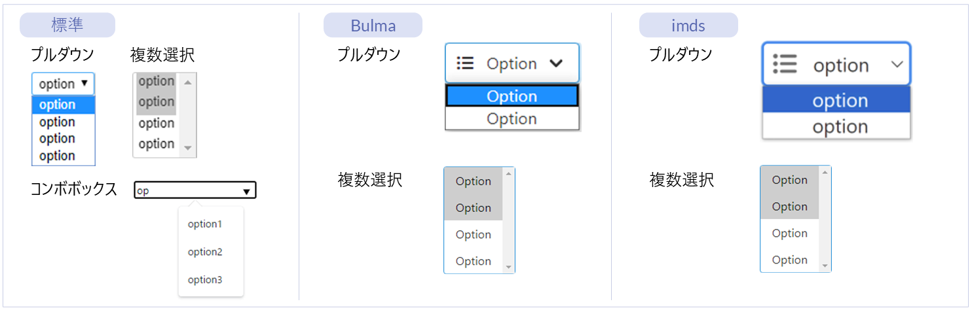Select the highlighted Option in Bulma dropdown list
Image resolution: width=972 pixels, height=312 pixels.
tap(512, 96)
